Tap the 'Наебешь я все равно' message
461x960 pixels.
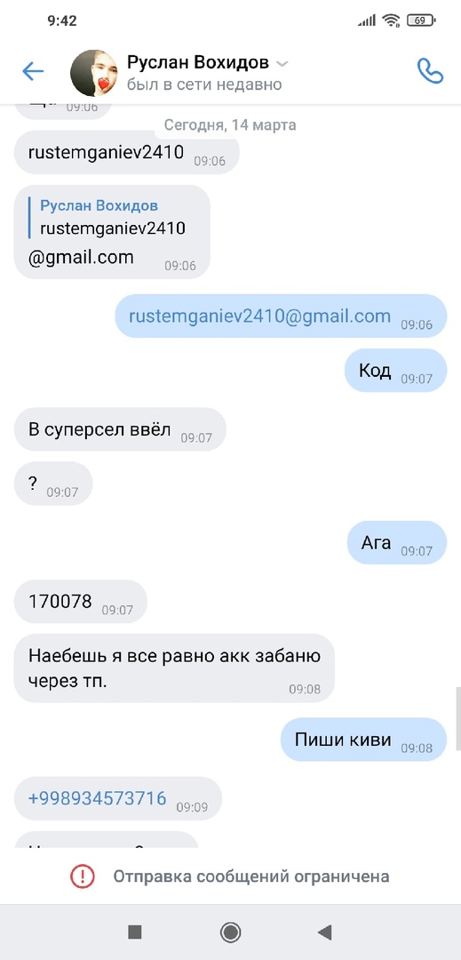click(x=174, y=668)
